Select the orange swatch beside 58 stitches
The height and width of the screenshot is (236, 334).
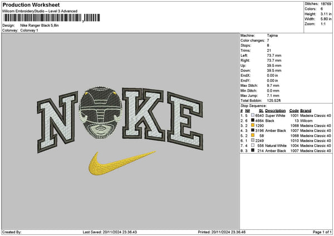(253, 135)
